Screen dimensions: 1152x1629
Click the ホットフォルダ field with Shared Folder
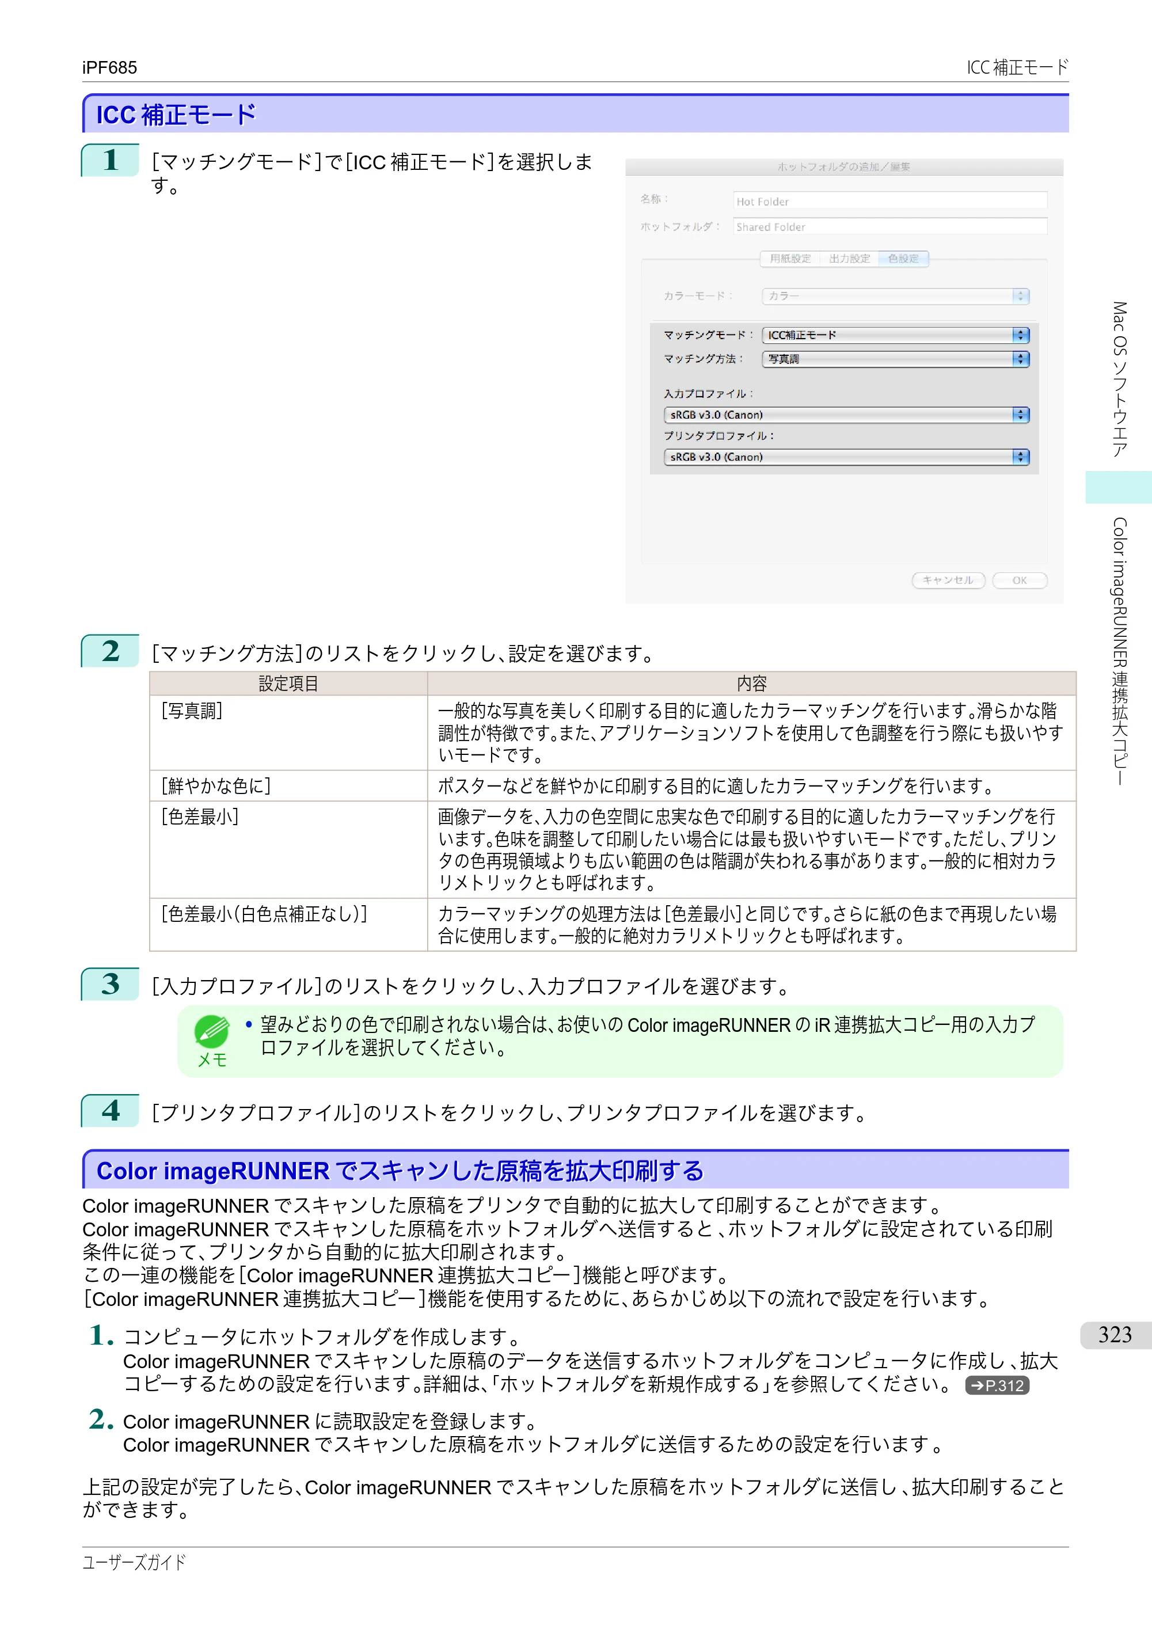890,226
